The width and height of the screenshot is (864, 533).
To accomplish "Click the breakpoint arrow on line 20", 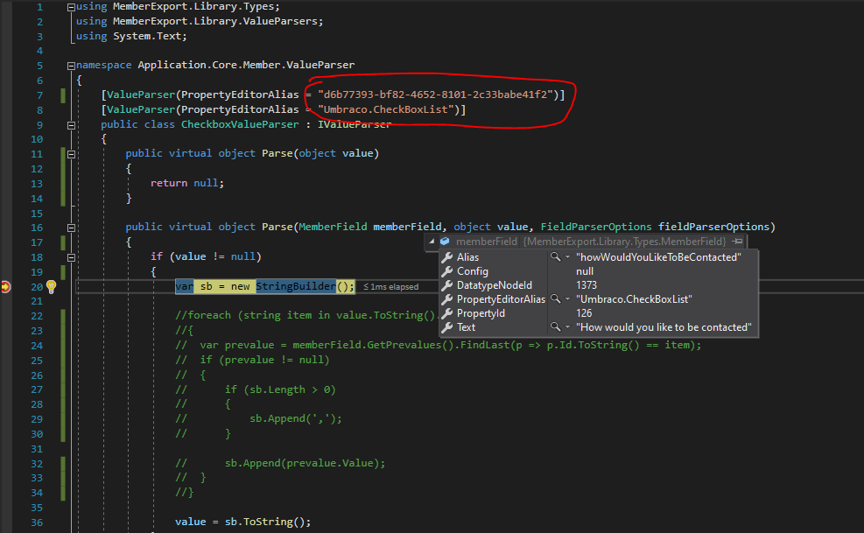I will click(7, 287).
